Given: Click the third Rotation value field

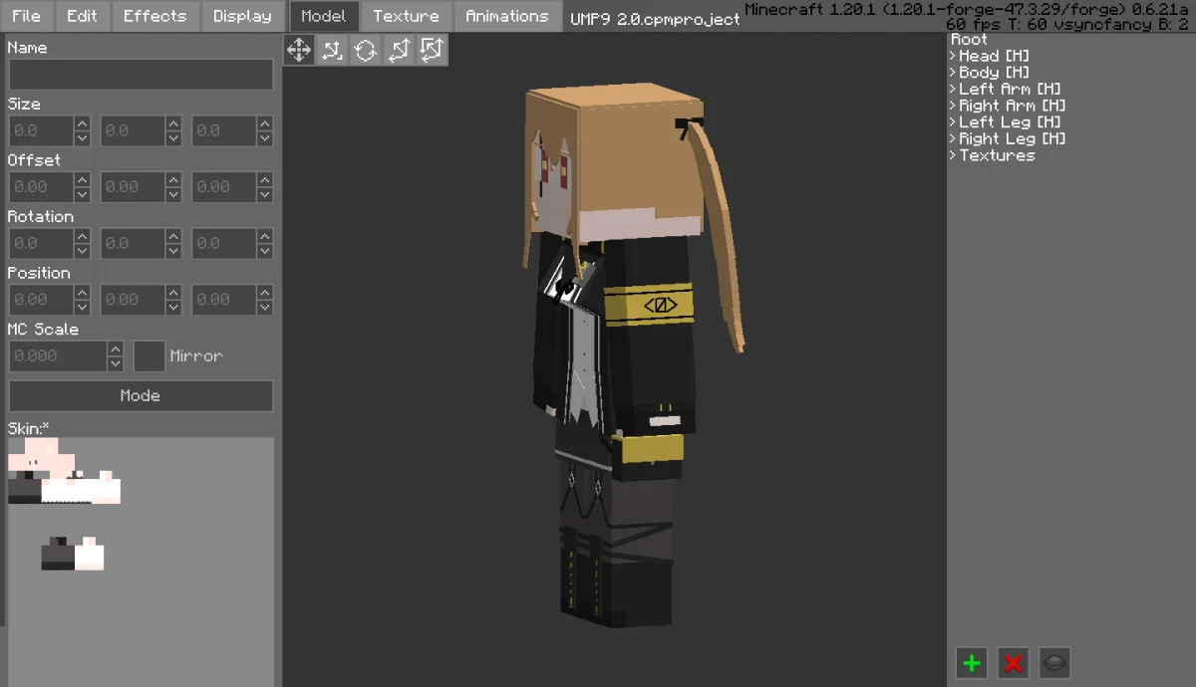Looking at the screenshot, I should (224, 243).
